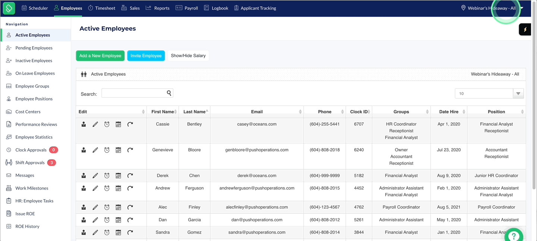Click the alarm clock icon for Cassie Bentley
Image resolution: width=537 pixels, height=241 pixels.
click(107, 124)
